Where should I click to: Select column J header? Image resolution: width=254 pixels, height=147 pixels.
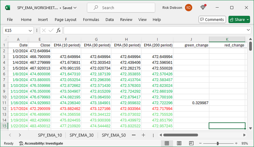191,39
